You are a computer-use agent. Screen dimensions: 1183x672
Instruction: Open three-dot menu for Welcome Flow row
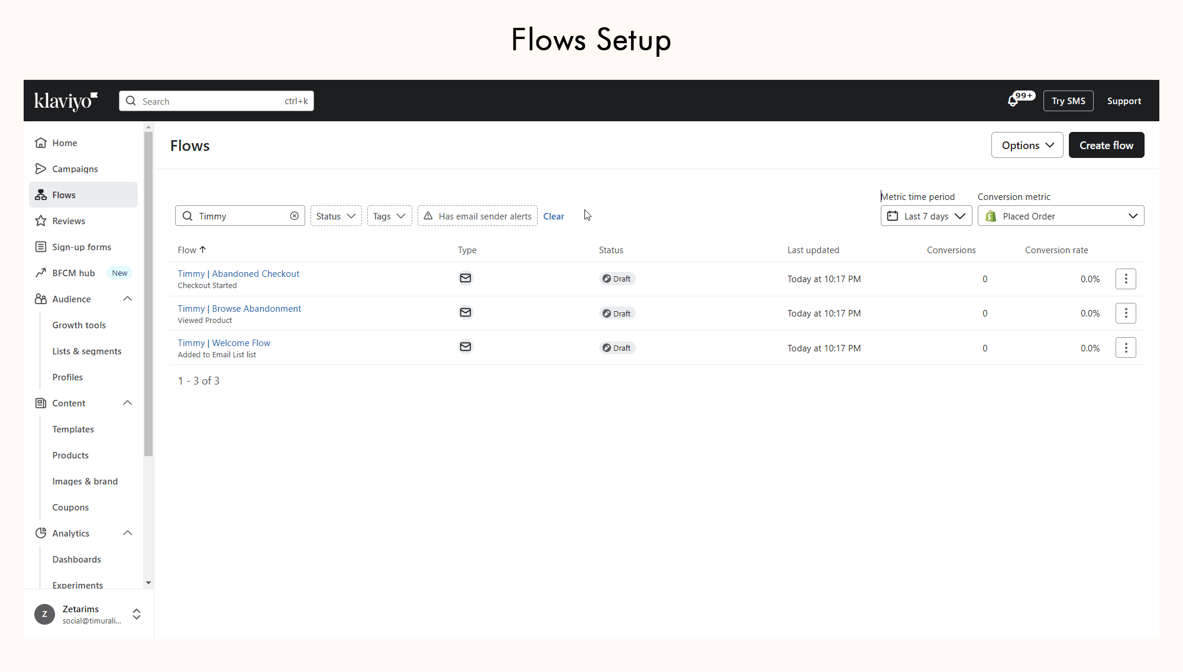(x=1125, y=348)
